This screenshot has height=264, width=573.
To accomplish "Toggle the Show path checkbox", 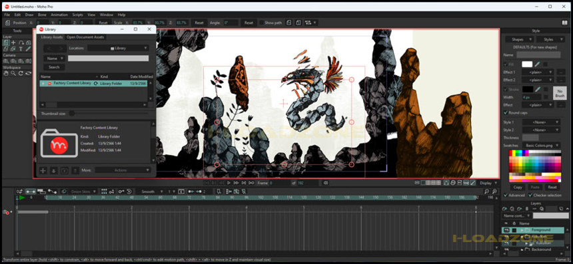I will coord(261,23).
